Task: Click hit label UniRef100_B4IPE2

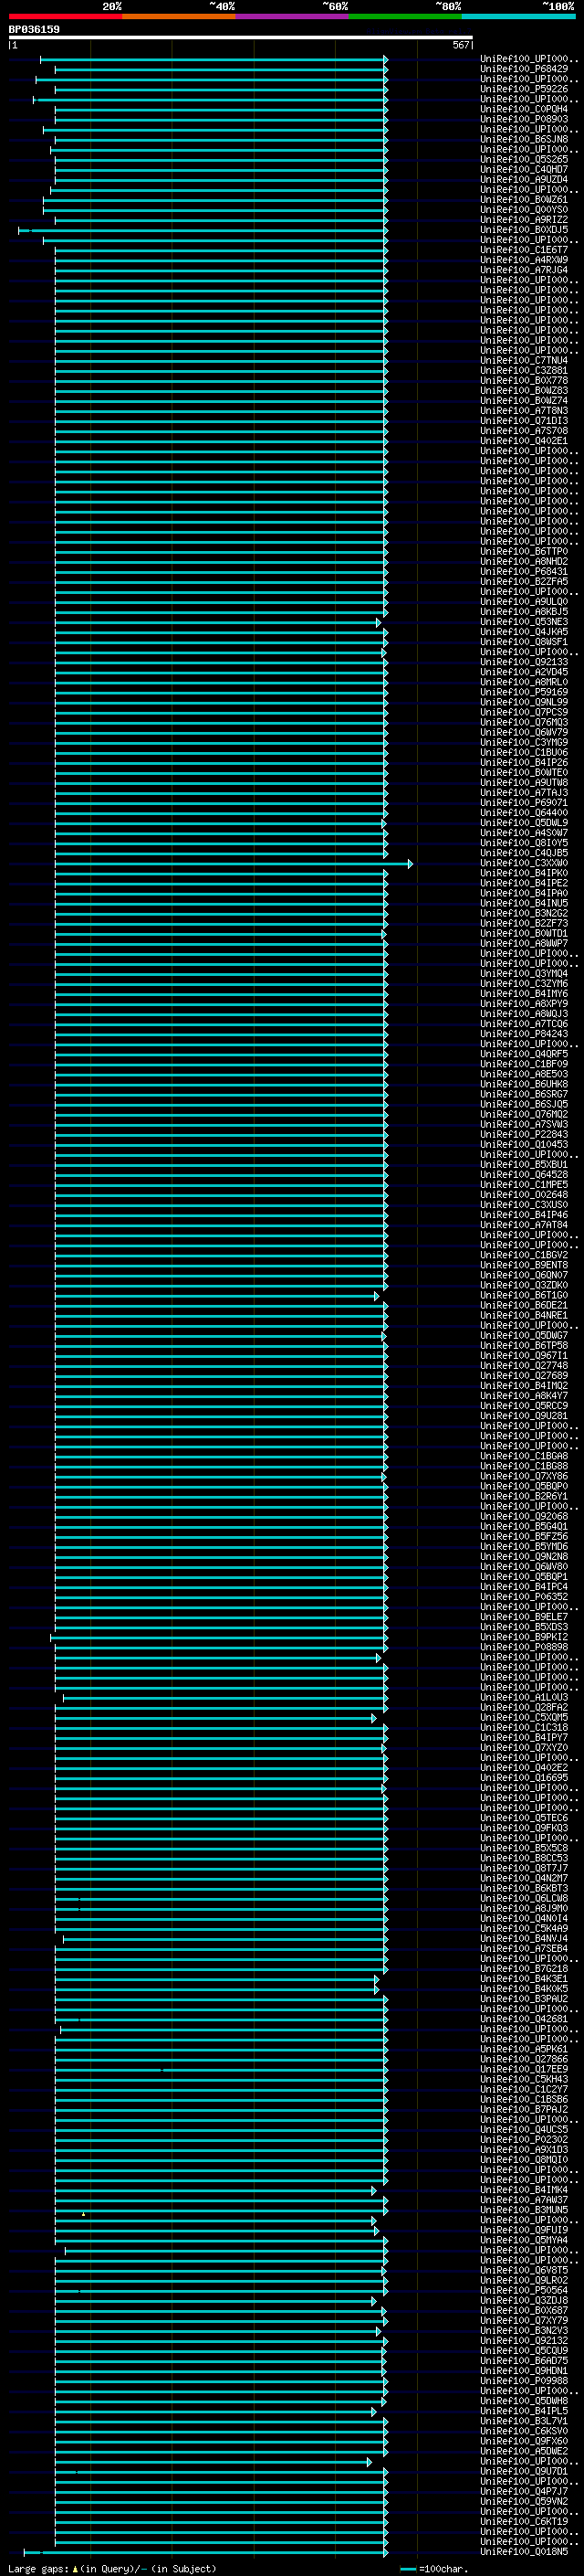Action: click(524, 883)
